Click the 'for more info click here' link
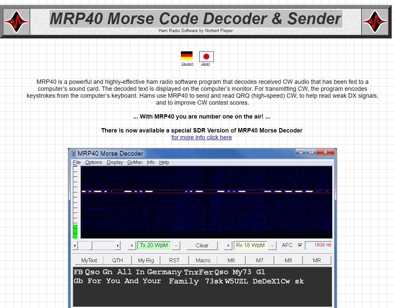This screenshot has width=394, height=308. (x=201, y=137)
